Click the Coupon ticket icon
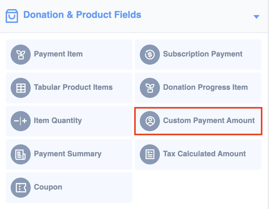 pos(21,188)
